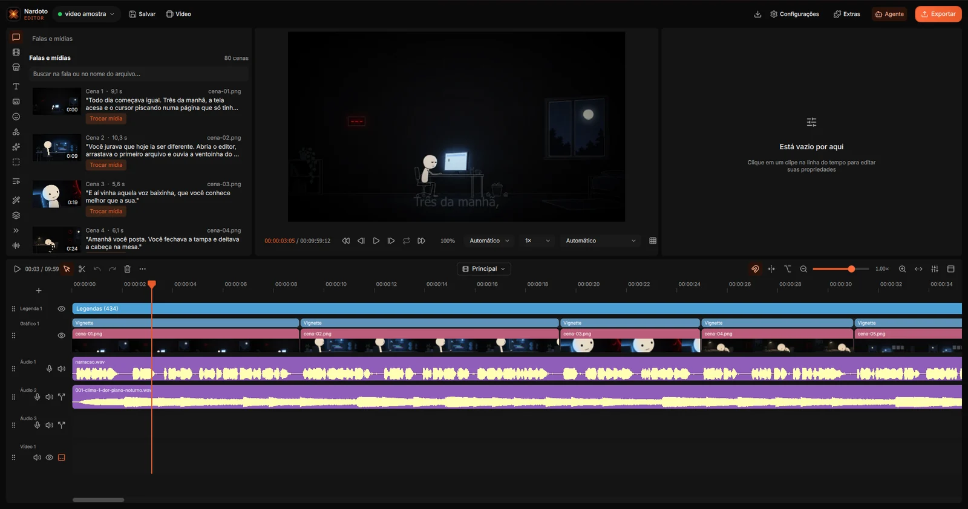Screen dimensions: 968x509
Task: Open the audio waveform panel in sidebar
Action: tap(16, 245)
